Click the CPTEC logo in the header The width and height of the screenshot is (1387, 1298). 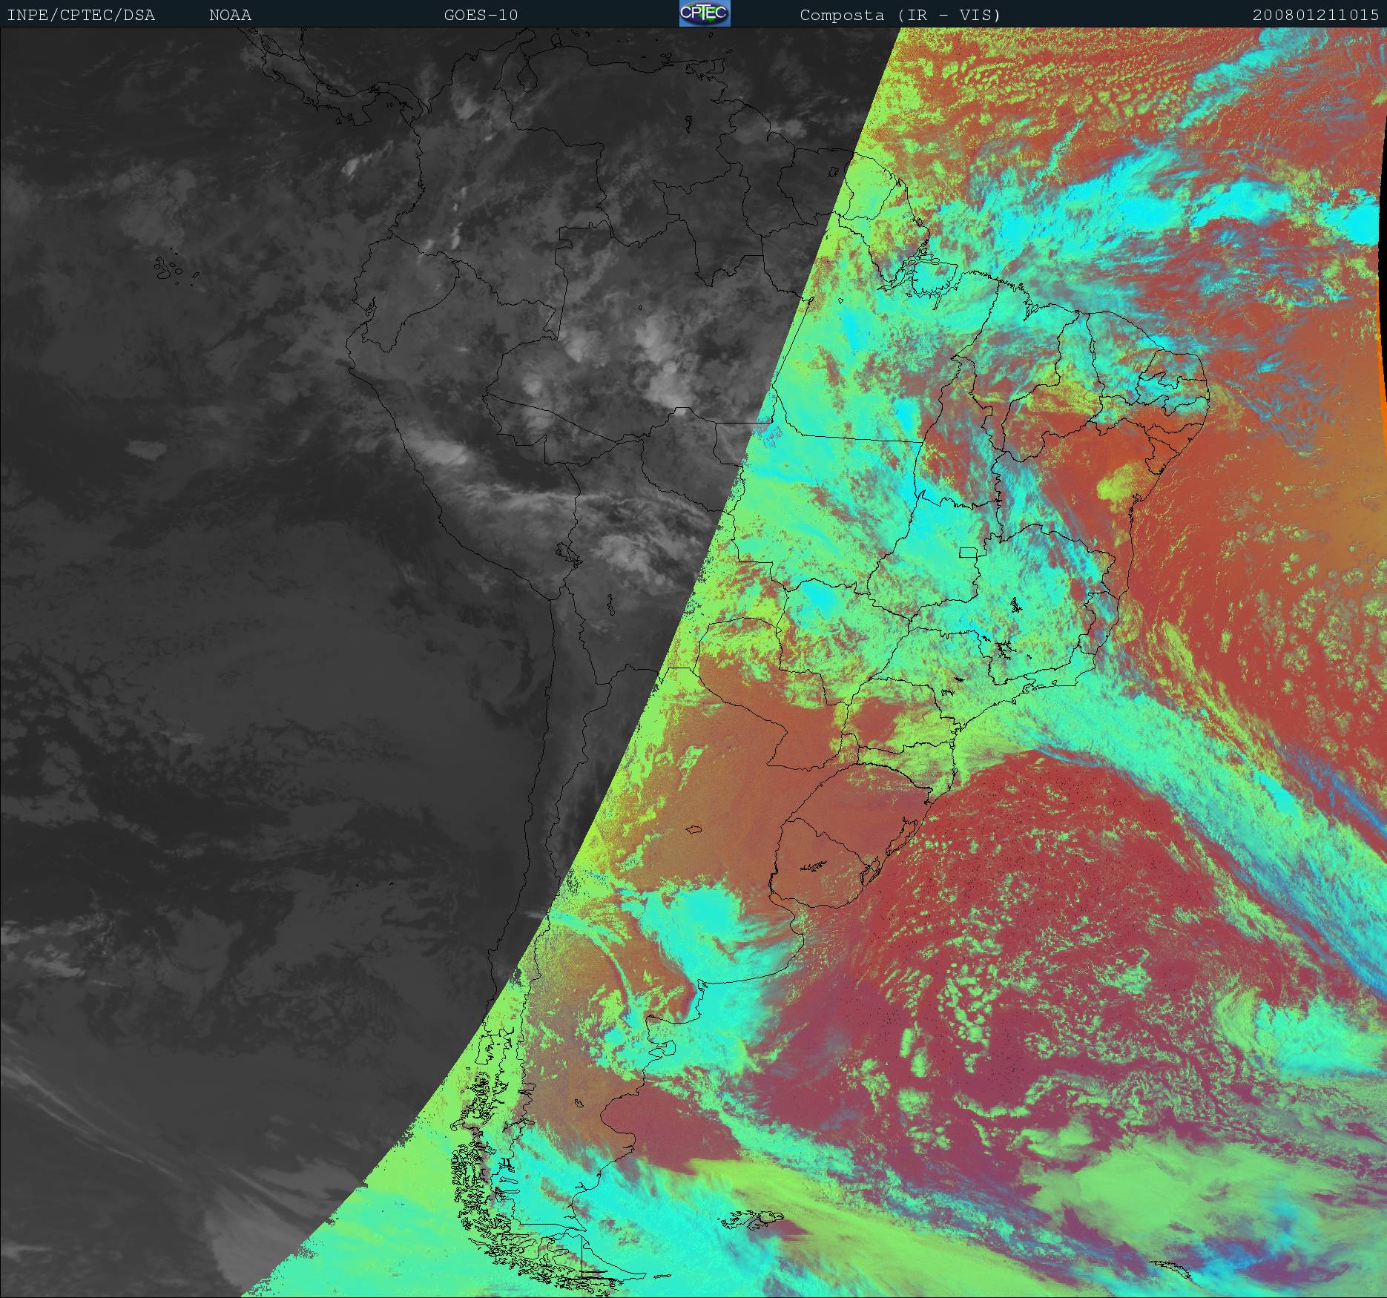coord(704,14)
